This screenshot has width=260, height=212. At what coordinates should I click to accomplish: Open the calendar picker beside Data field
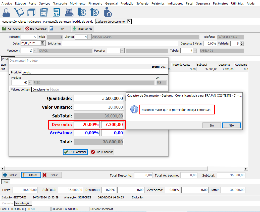click(x=43, y=43)
